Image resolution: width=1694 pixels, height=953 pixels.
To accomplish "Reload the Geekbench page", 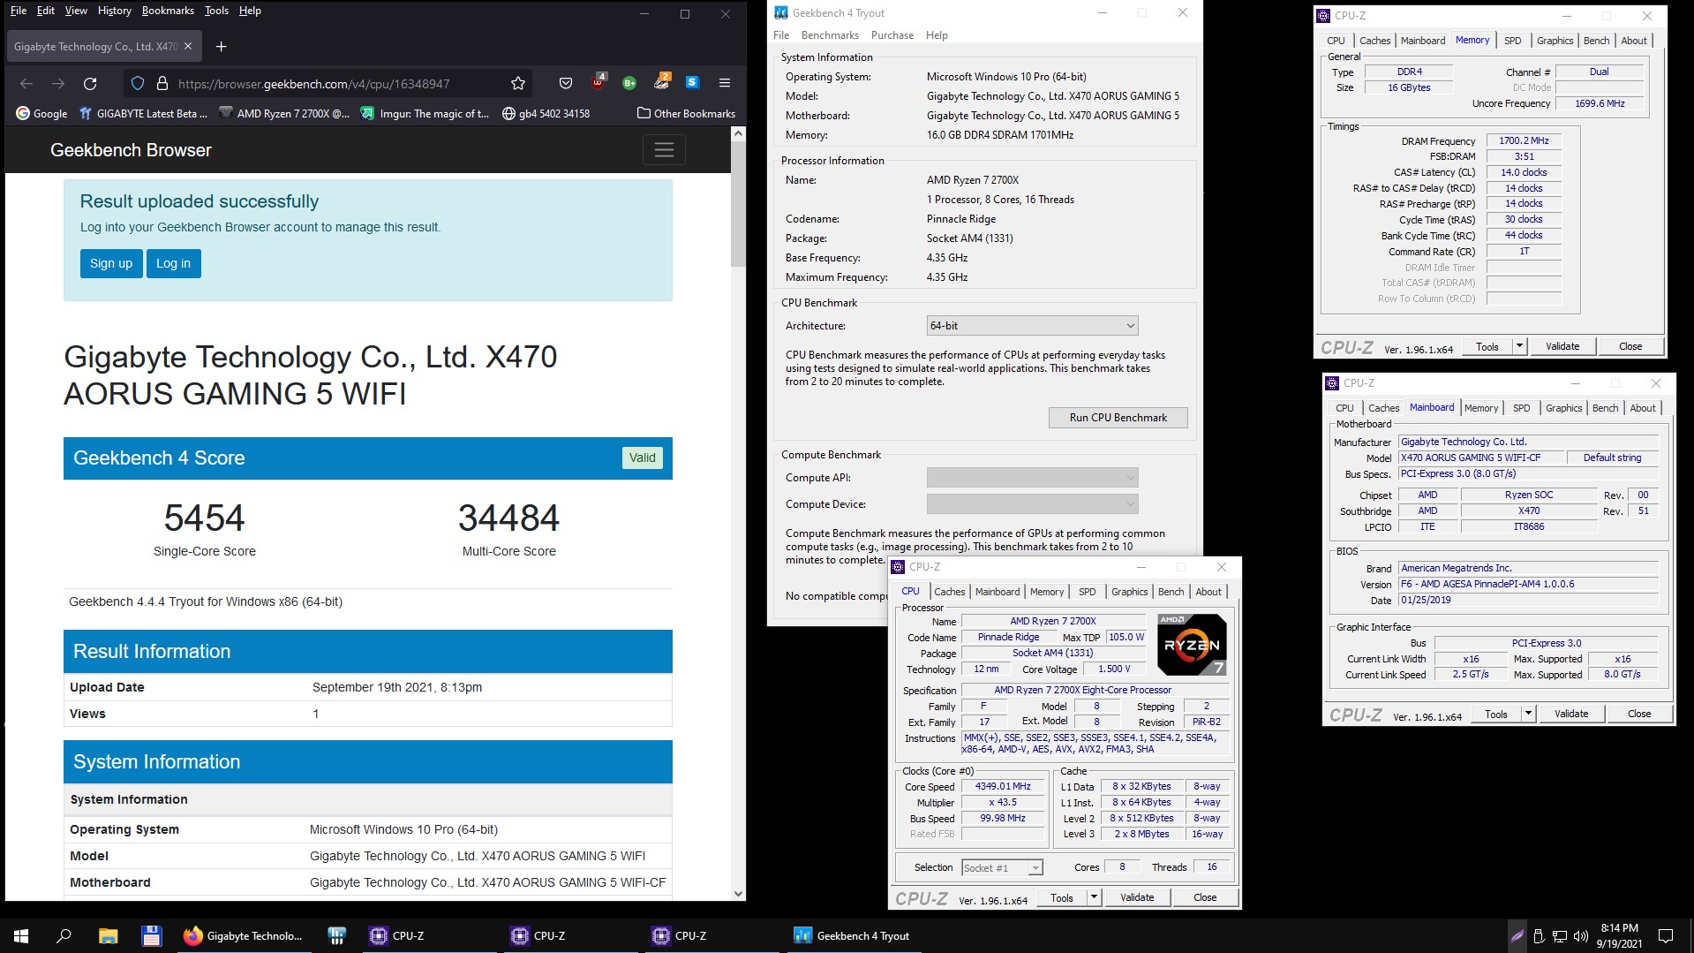I will point(90,83).
